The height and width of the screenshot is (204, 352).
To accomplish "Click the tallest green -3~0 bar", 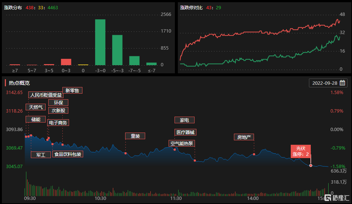I will (100, 42).
